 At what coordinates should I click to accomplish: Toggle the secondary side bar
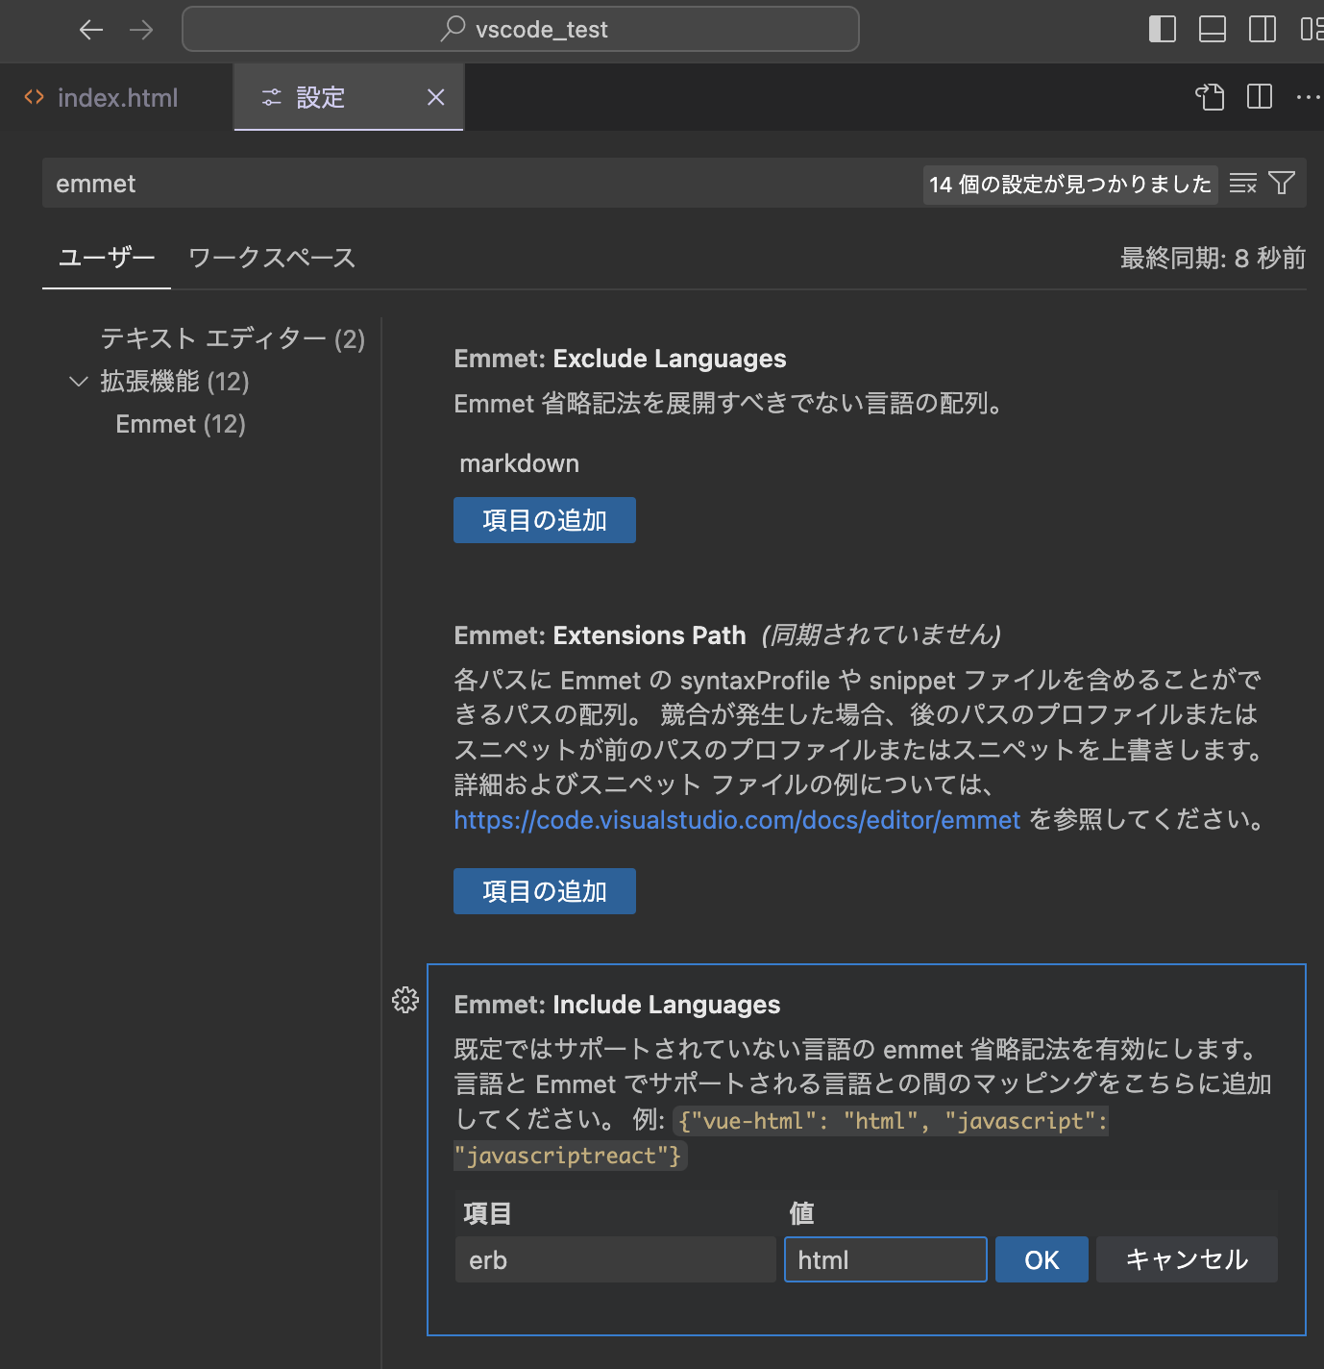(1262, 29)
